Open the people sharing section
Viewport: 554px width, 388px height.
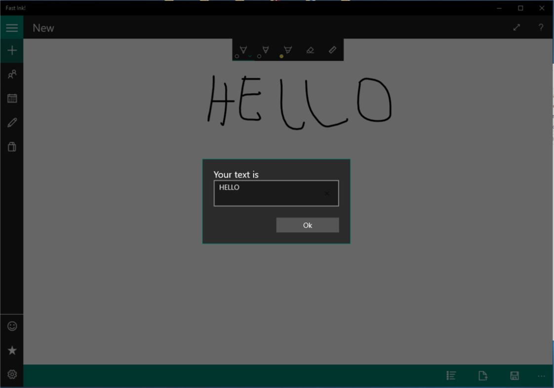pyautogui.click(x=11, y=74)
